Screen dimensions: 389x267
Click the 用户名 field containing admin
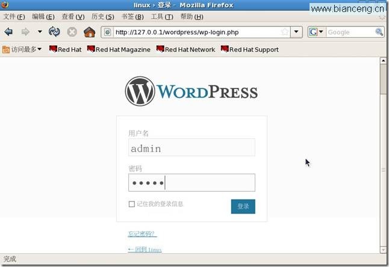tap(191, 147)
